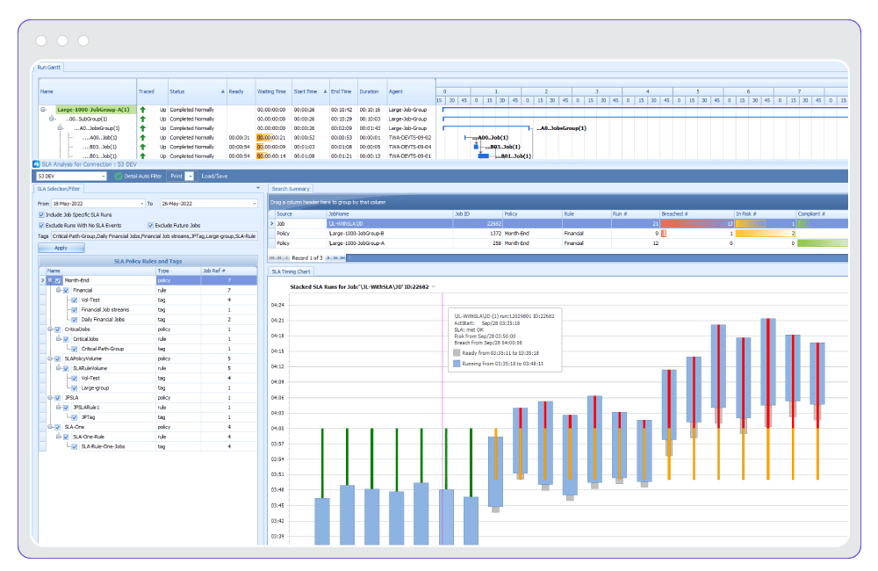Click the Tags input field
Viewport: 878px width, 571px height.
click(154, 236)
